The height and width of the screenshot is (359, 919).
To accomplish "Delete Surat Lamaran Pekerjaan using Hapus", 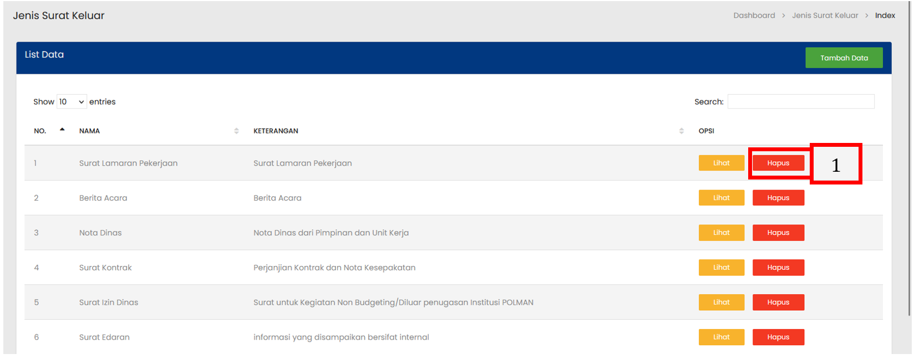I will pos(778,163).
